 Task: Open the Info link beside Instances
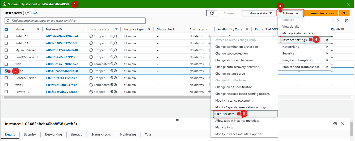tap(36, 13)
